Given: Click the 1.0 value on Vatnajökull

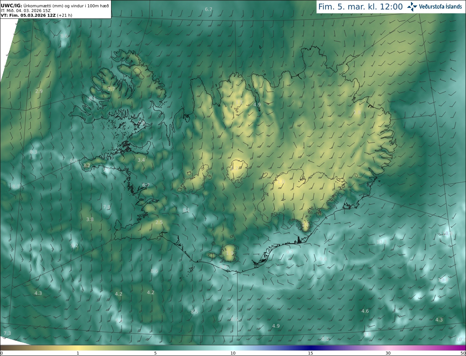Looking at the screenshot, I should [x=281, y=182].
